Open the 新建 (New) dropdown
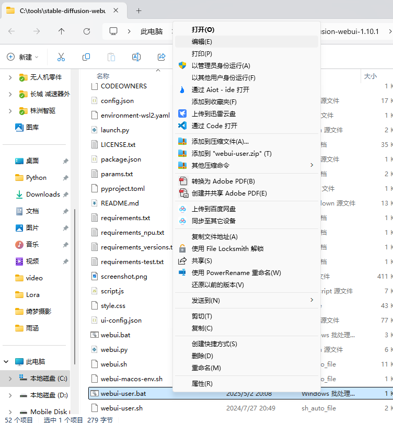 [22, 57]
